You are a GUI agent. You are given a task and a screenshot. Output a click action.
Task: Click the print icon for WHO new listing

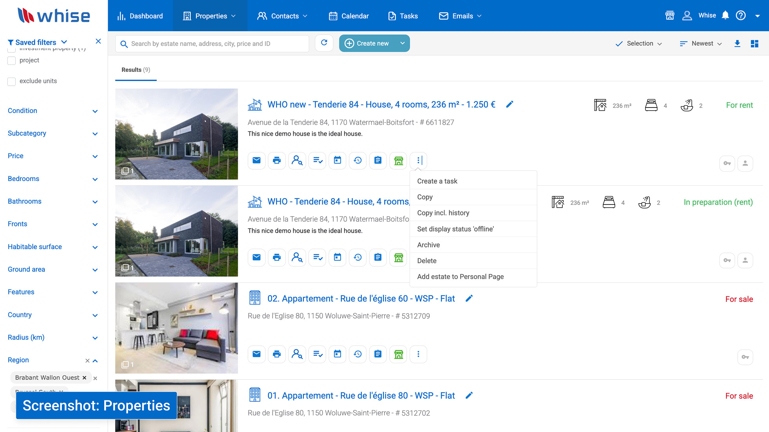click(277, 160)
